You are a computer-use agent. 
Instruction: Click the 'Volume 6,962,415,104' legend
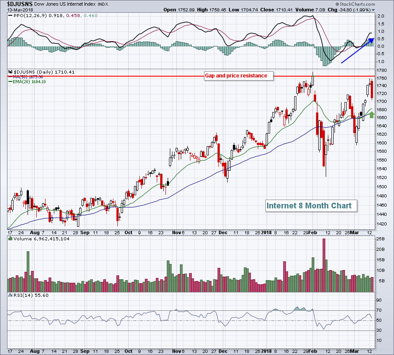42,239
